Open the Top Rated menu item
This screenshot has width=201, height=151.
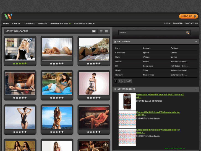(x=29, y=24)
